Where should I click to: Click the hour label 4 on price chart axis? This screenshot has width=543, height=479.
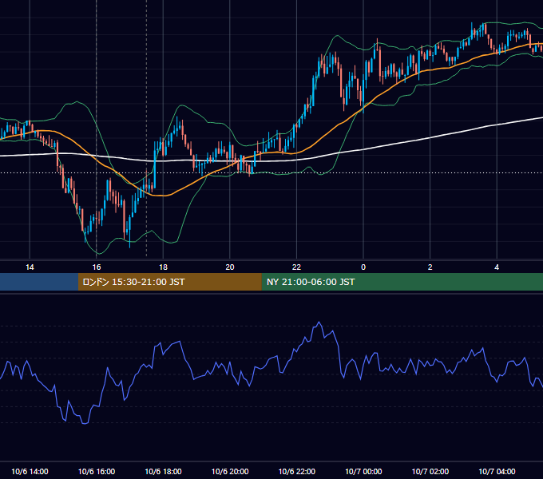click(497, 267)
